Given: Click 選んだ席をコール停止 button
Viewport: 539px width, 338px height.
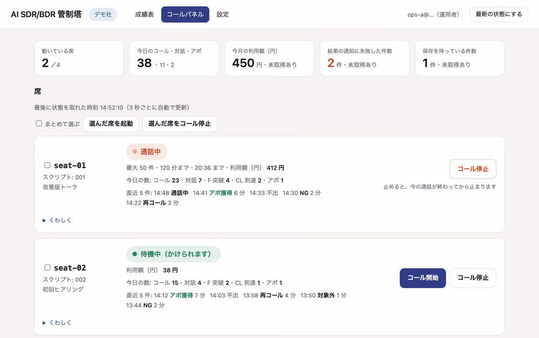Looking at the screenshot, I should click(179, 124).
